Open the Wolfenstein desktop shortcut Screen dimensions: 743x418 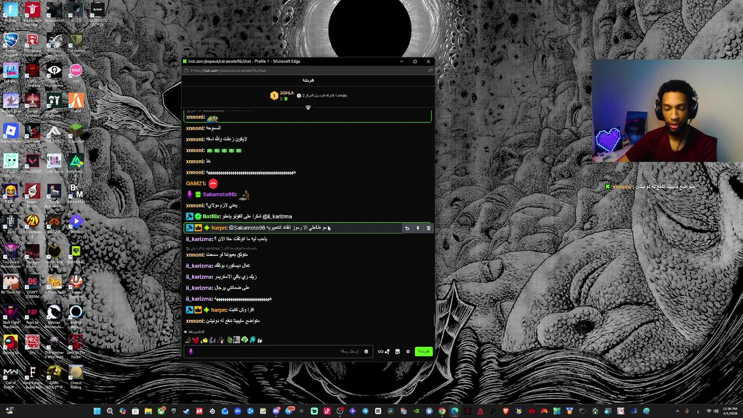point(33,13)
